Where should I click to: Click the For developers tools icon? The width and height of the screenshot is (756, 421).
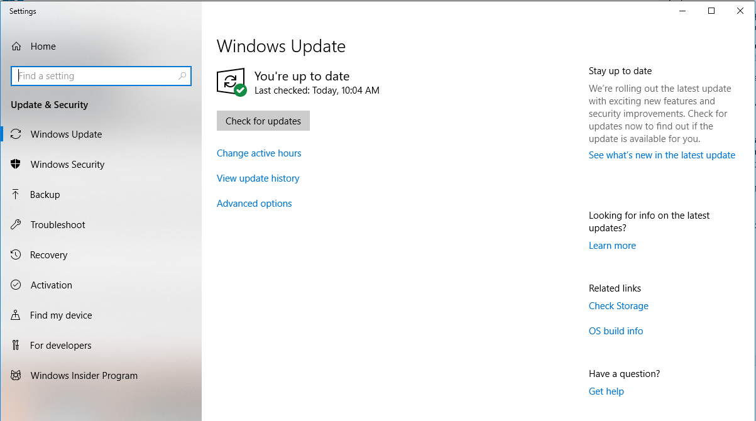pos(16,346)
